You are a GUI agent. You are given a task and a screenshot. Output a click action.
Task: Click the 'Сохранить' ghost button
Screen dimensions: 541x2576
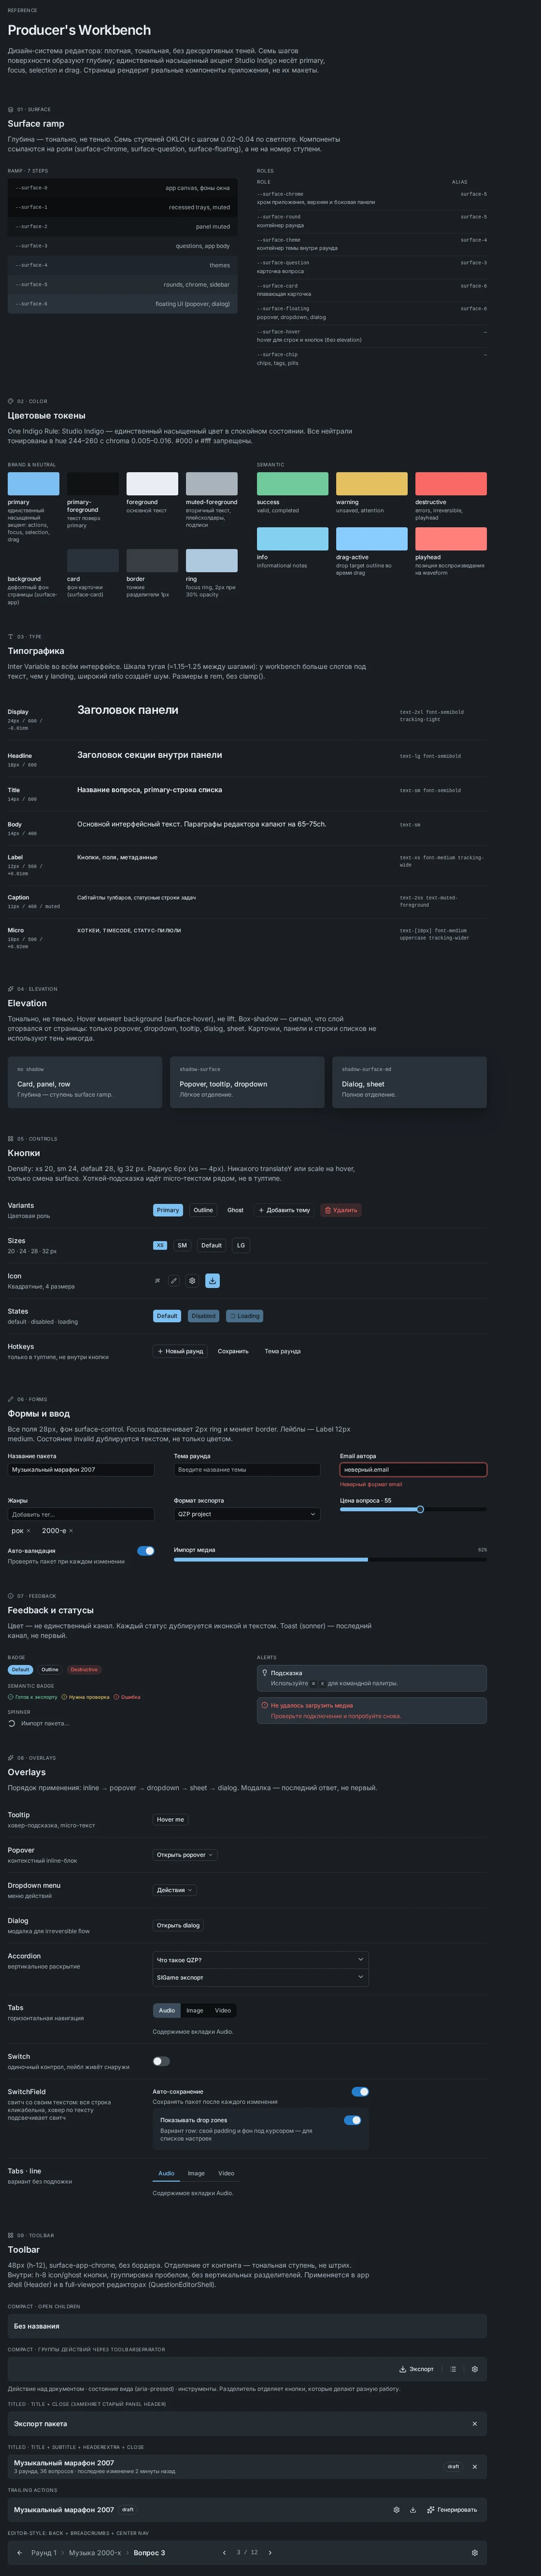click(233, 1351)
